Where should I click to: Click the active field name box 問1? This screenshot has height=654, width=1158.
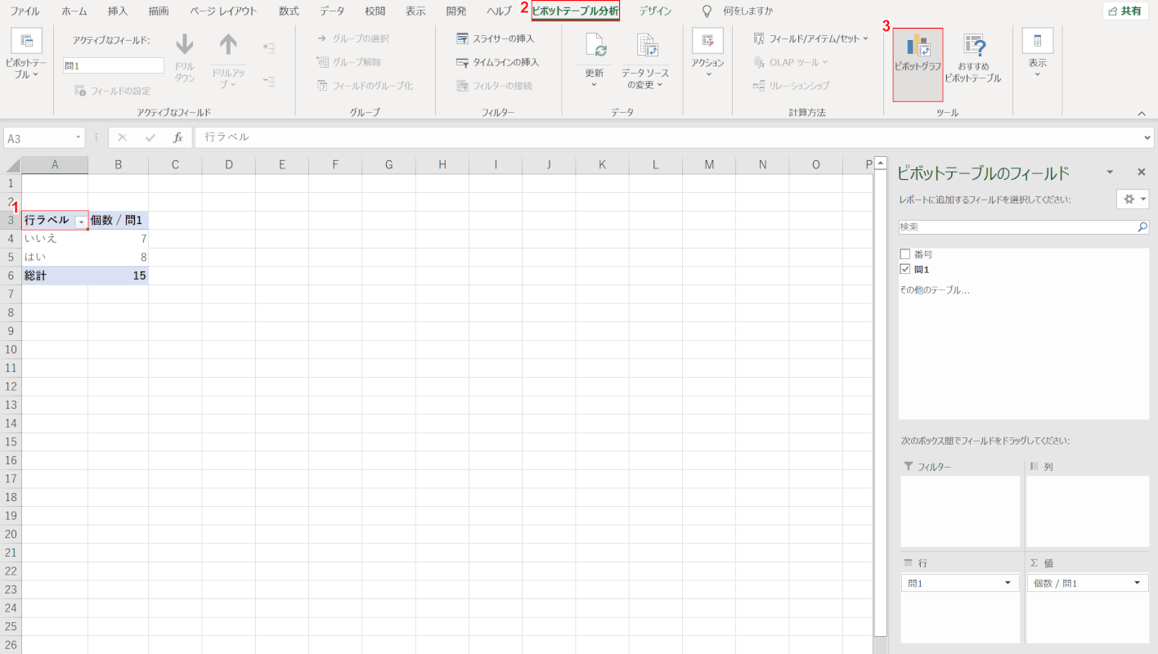(x=114, y=65)
